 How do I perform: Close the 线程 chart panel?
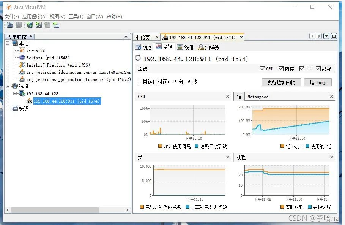click(x=332, y=157)
